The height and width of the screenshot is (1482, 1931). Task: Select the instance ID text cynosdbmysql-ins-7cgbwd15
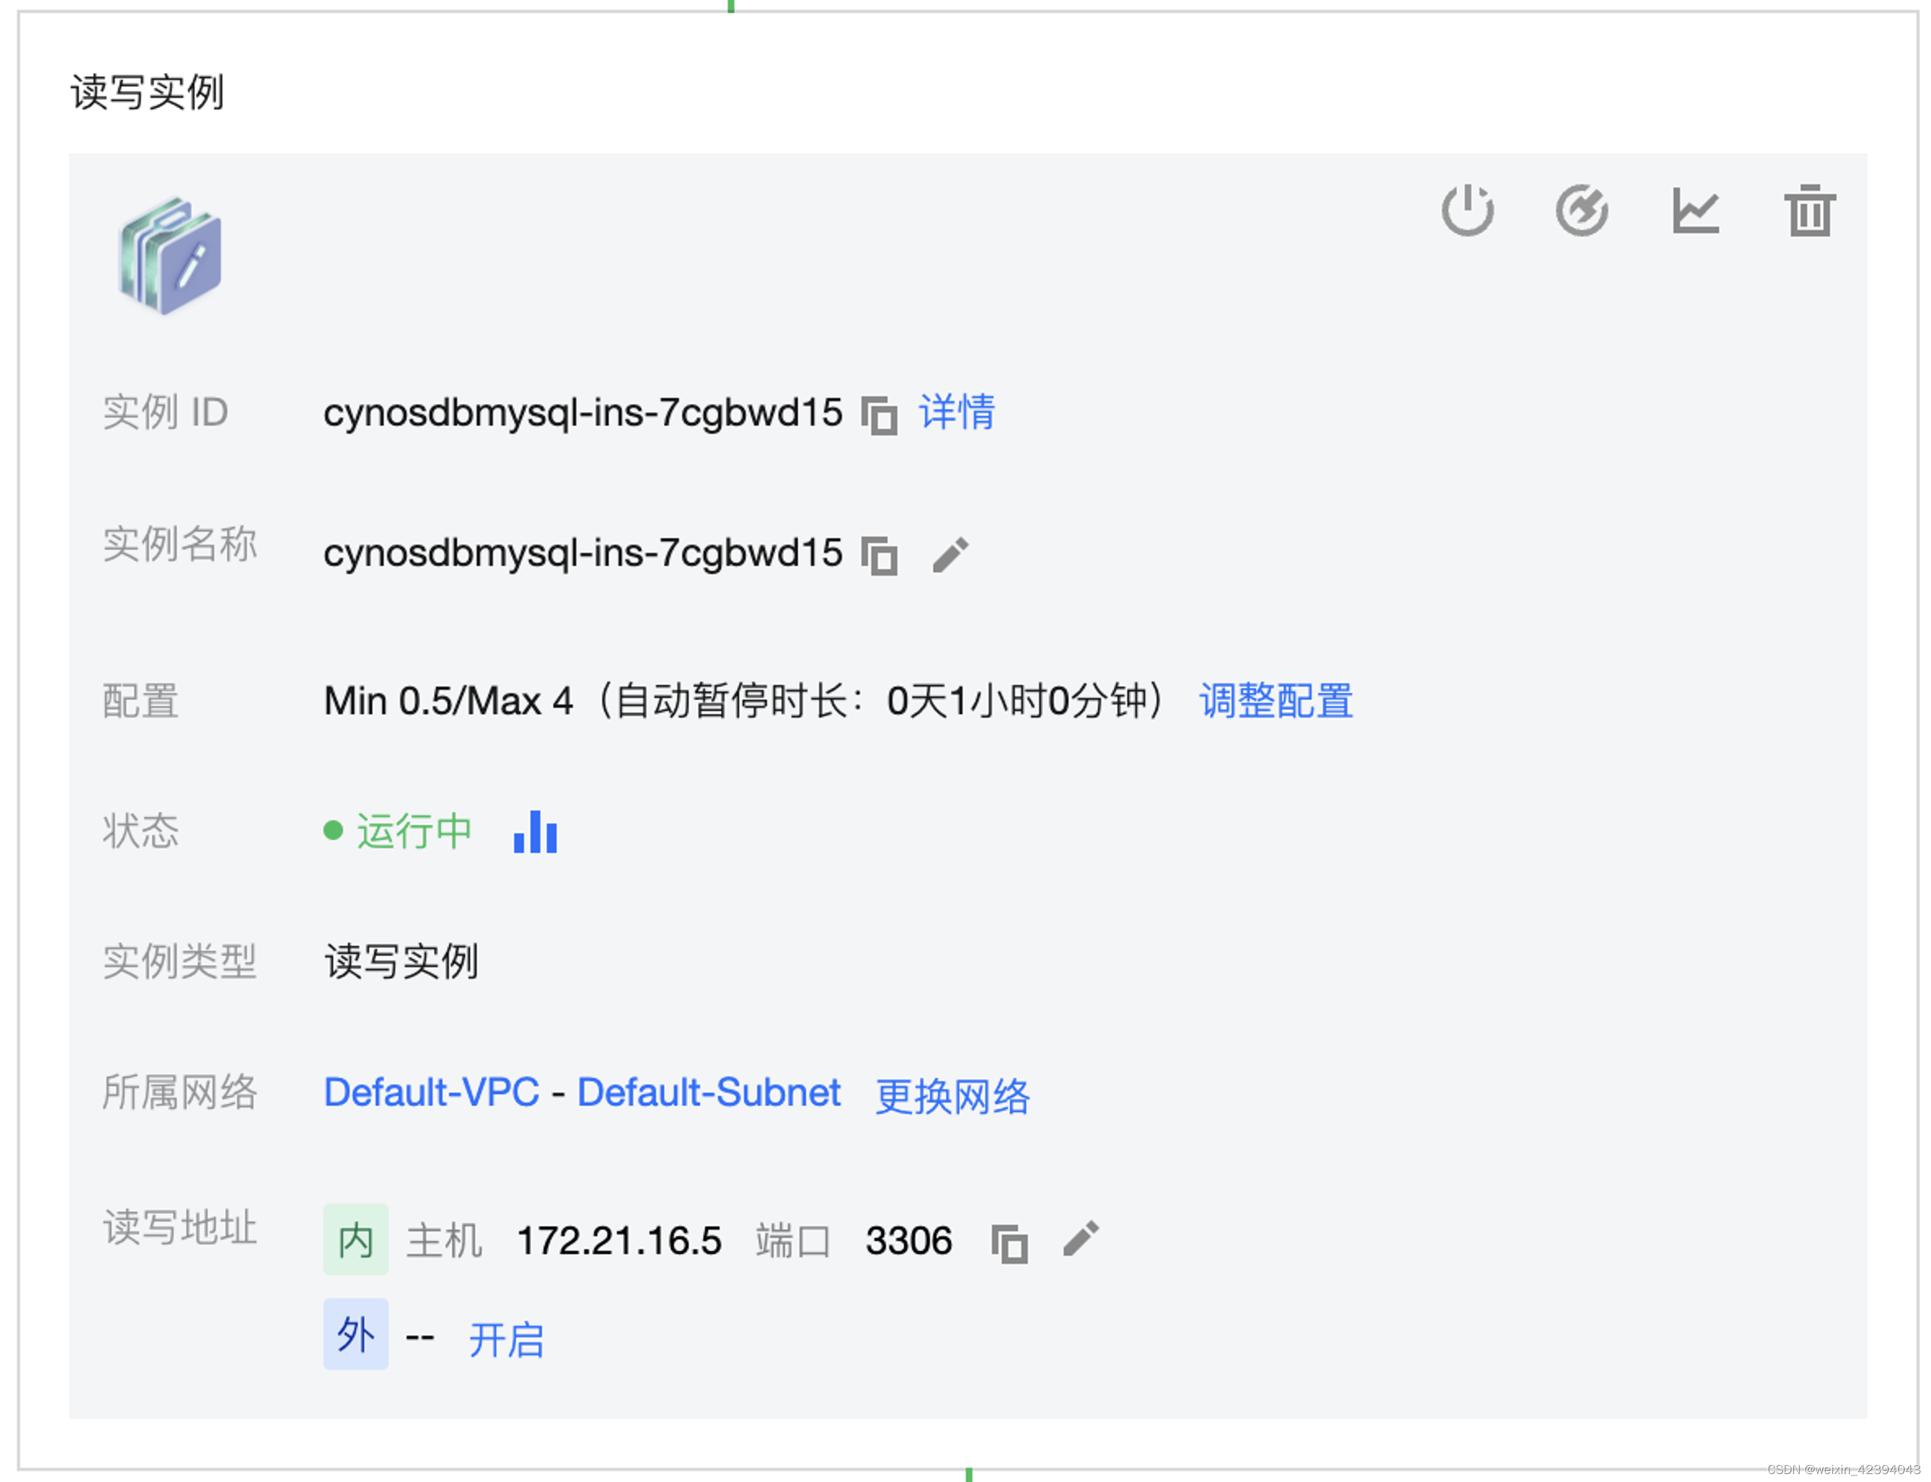[x=583, y=413]
